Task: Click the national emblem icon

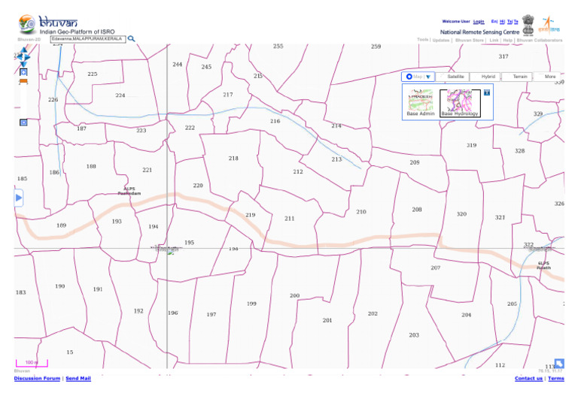Action: (x=528, y=25)
